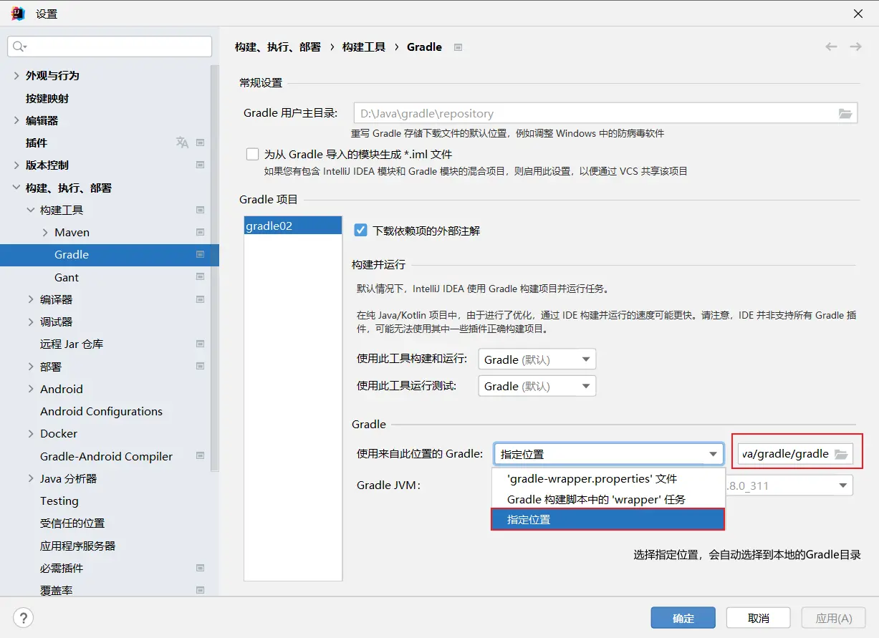Screen dimensions: 879x638
Task: Click the back navigation arrow icon
Action: 831,47
